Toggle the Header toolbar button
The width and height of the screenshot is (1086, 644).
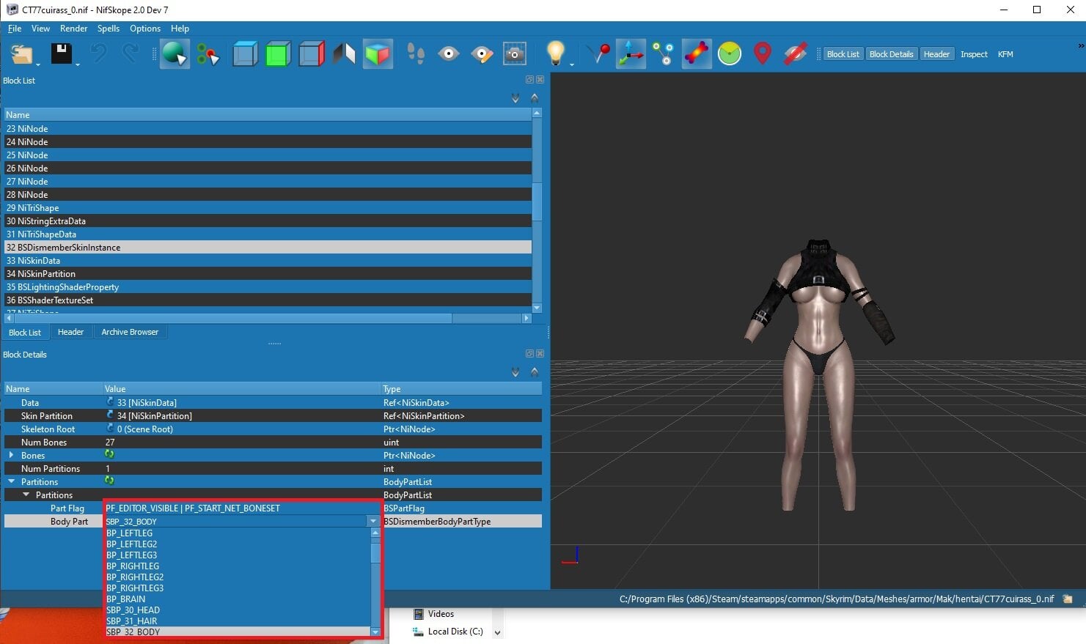[x=936, y=54]
